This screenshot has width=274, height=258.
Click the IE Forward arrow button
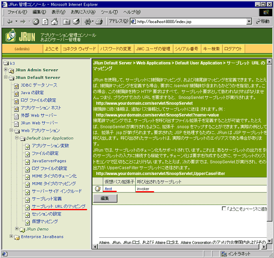[x=23, y=21]
